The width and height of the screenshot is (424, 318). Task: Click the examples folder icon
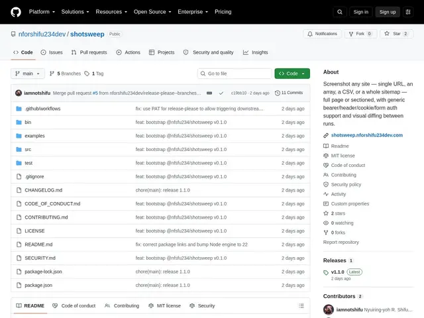coord(19,136)
